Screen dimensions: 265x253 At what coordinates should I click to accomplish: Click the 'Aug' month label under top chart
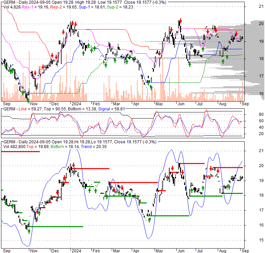point(223,104)
